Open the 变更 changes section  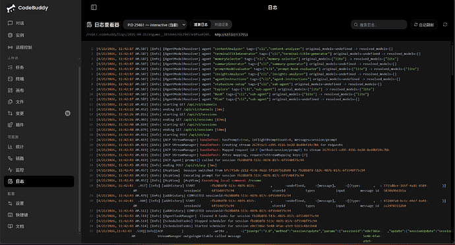(39, 114)
